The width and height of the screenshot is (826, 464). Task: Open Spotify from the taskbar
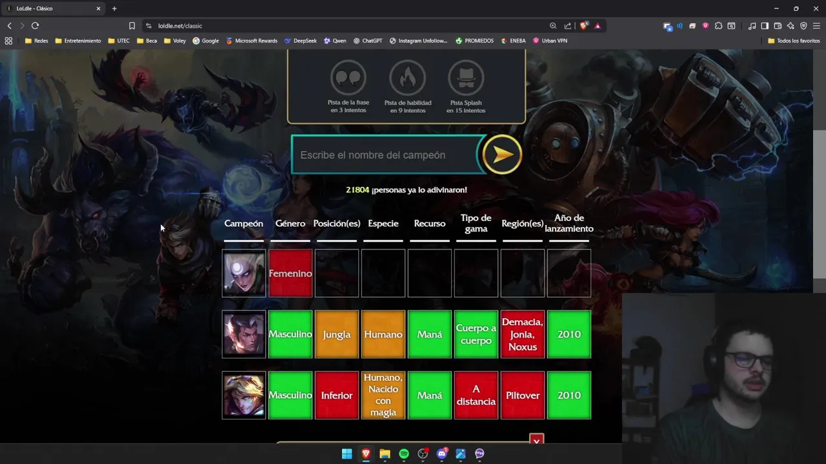click(404, 454)
